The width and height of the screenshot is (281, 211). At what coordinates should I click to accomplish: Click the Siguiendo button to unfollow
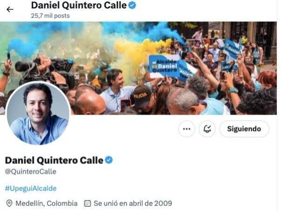point(244,129)
